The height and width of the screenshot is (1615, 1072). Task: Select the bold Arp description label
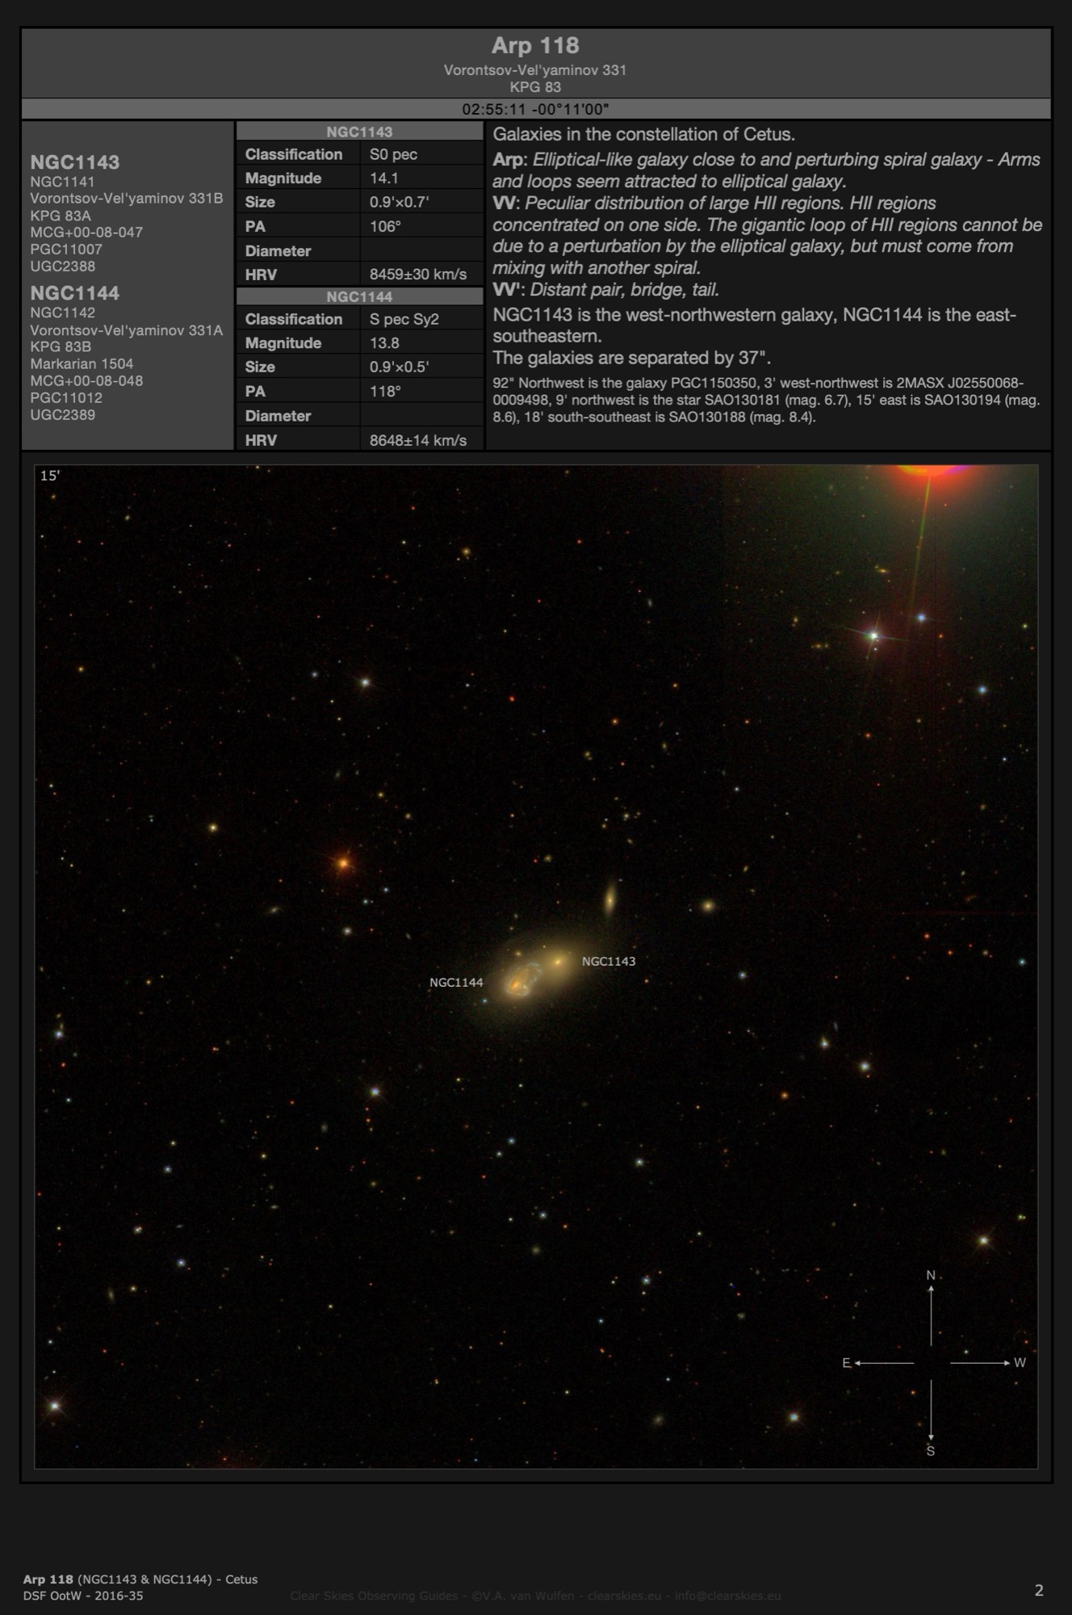point(509,160)
